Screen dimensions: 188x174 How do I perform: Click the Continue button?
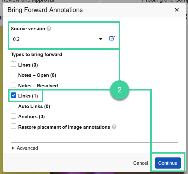(x=168, y=163)
